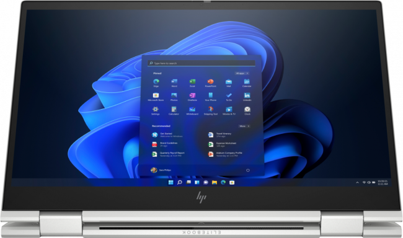Open the date and time flyout
The width and height of the screenshot is (403, 238).
[383, 182]
